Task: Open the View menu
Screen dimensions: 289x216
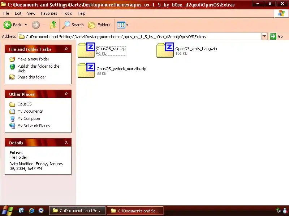Action: 31,13
